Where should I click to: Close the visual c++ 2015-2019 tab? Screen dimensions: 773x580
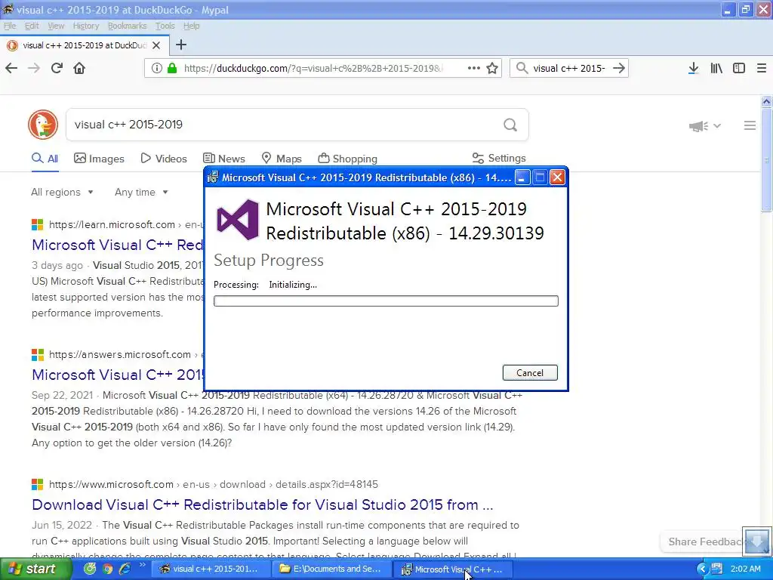pos(156,45)
